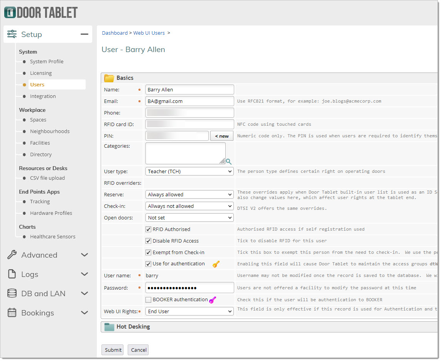
Task: Open the Open doors dropdown
Action: coord(189,218)
